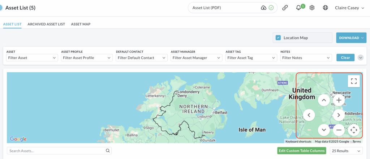Zoom out on the map
Image resolution: width=370 pixels, height=159 pixels.
pos(339,130)
